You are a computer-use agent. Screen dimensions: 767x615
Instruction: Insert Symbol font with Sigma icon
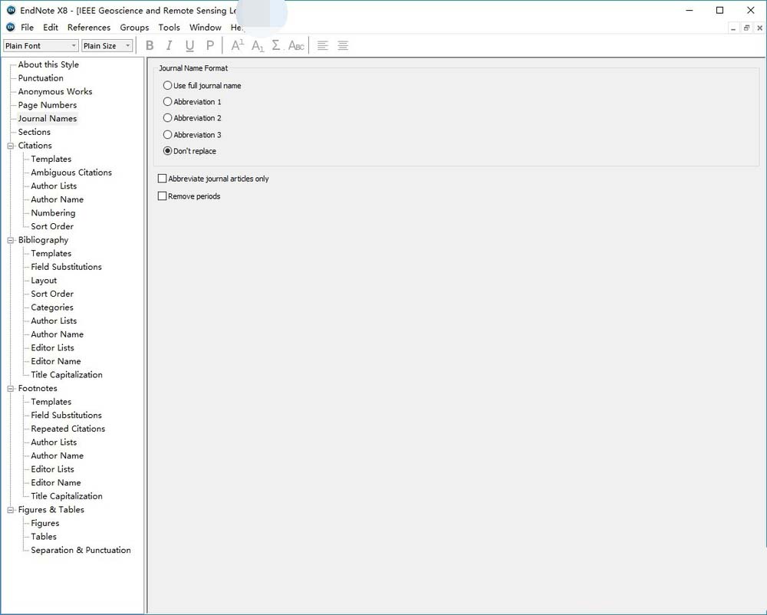276,46
